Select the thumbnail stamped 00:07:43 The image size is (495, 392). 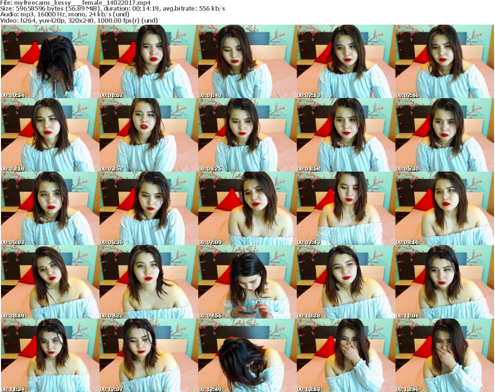pos(346,208)
